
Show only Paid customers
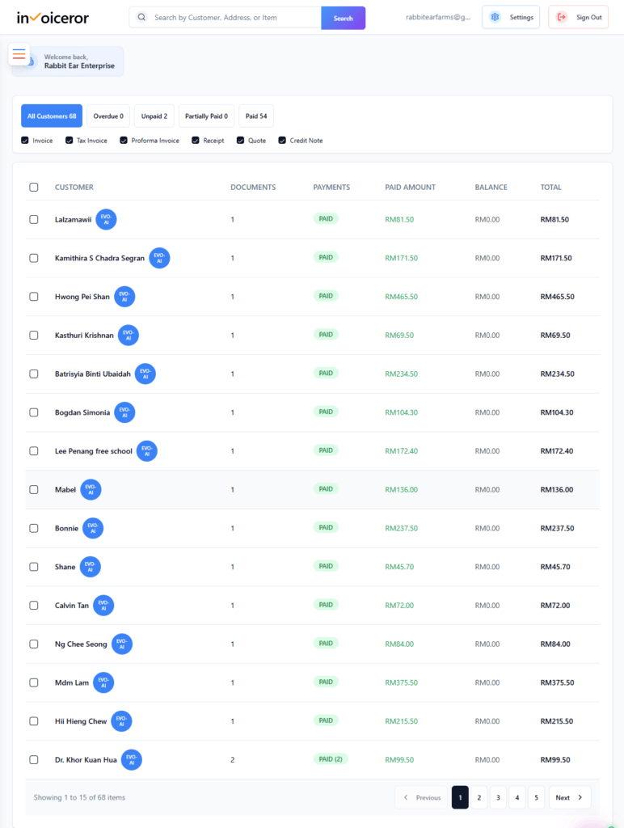point(255,116)
